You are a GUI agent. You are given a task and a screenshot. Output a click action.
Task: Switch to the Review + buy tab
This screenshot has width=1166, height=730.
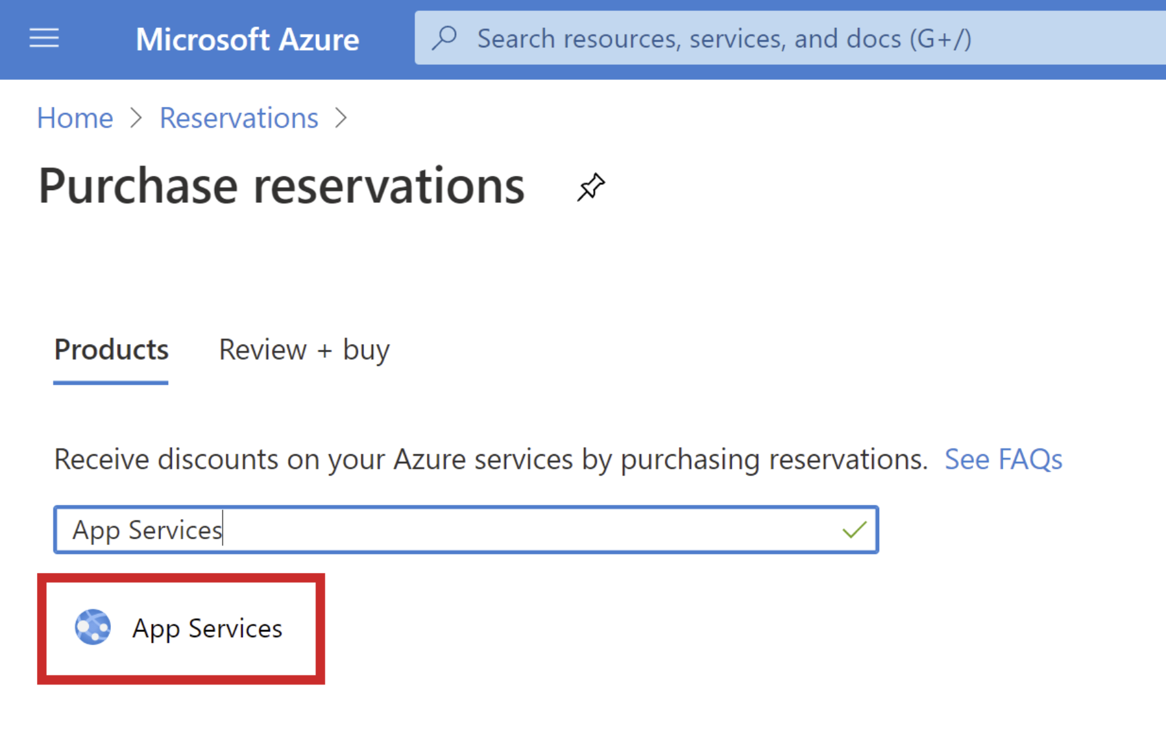(x=304, y=350)
